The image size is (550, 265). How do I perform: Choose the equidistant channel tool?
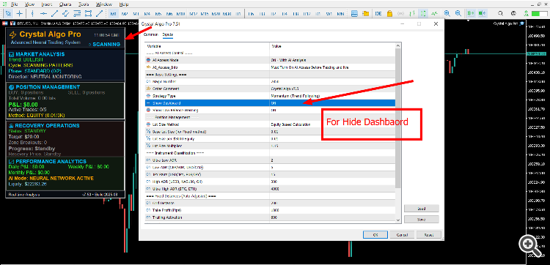tap(66, 14)
